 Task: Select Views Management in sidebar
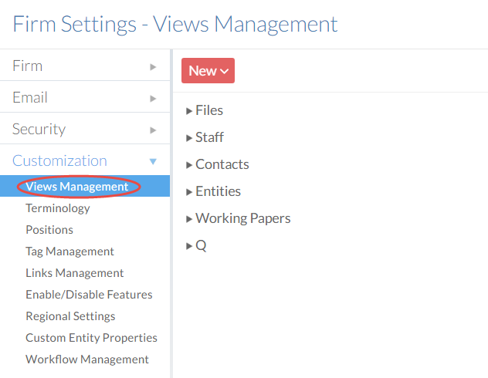[76, 187]
